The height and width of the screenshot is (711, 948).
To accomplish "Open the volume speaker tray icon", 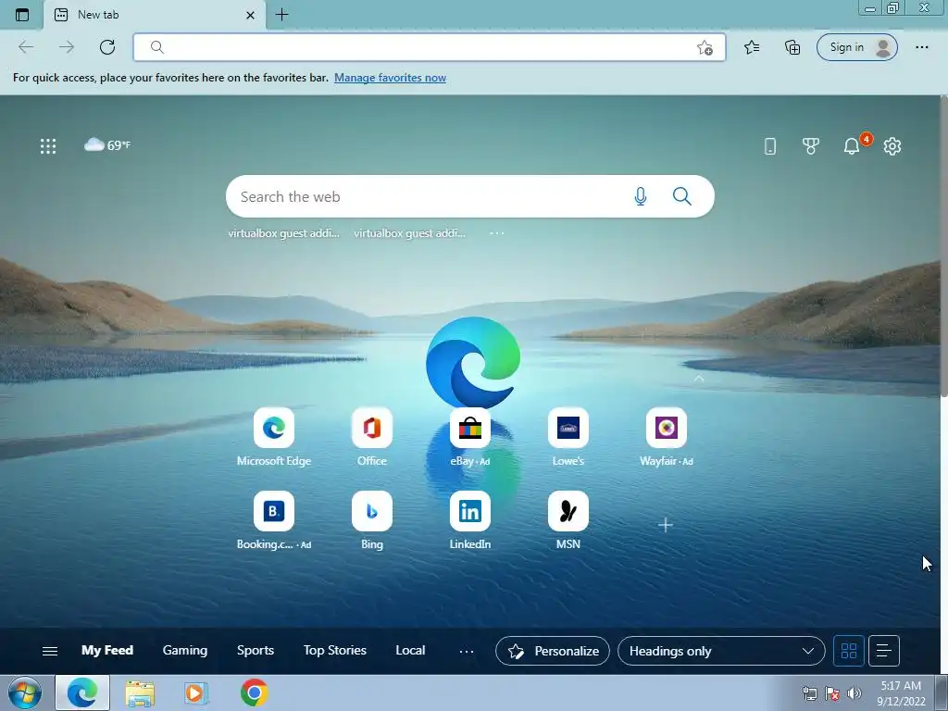I will [854, 693].
